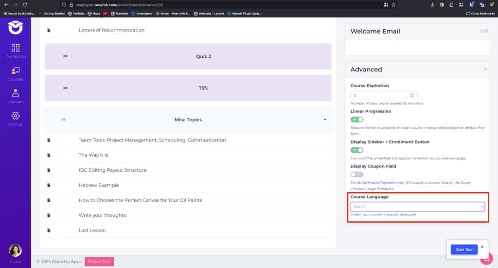Open the chat support bubble icon
This screenshot has width=498, height=268.
tap(487, 259)
